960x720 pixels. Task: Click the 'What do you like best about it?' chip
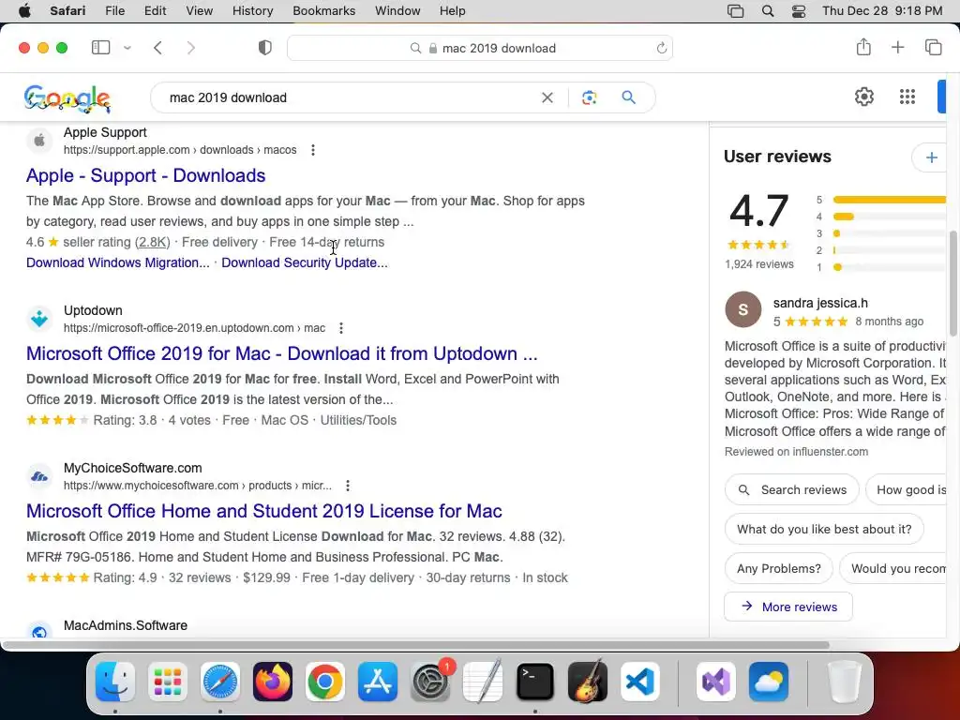pos(824,529)
